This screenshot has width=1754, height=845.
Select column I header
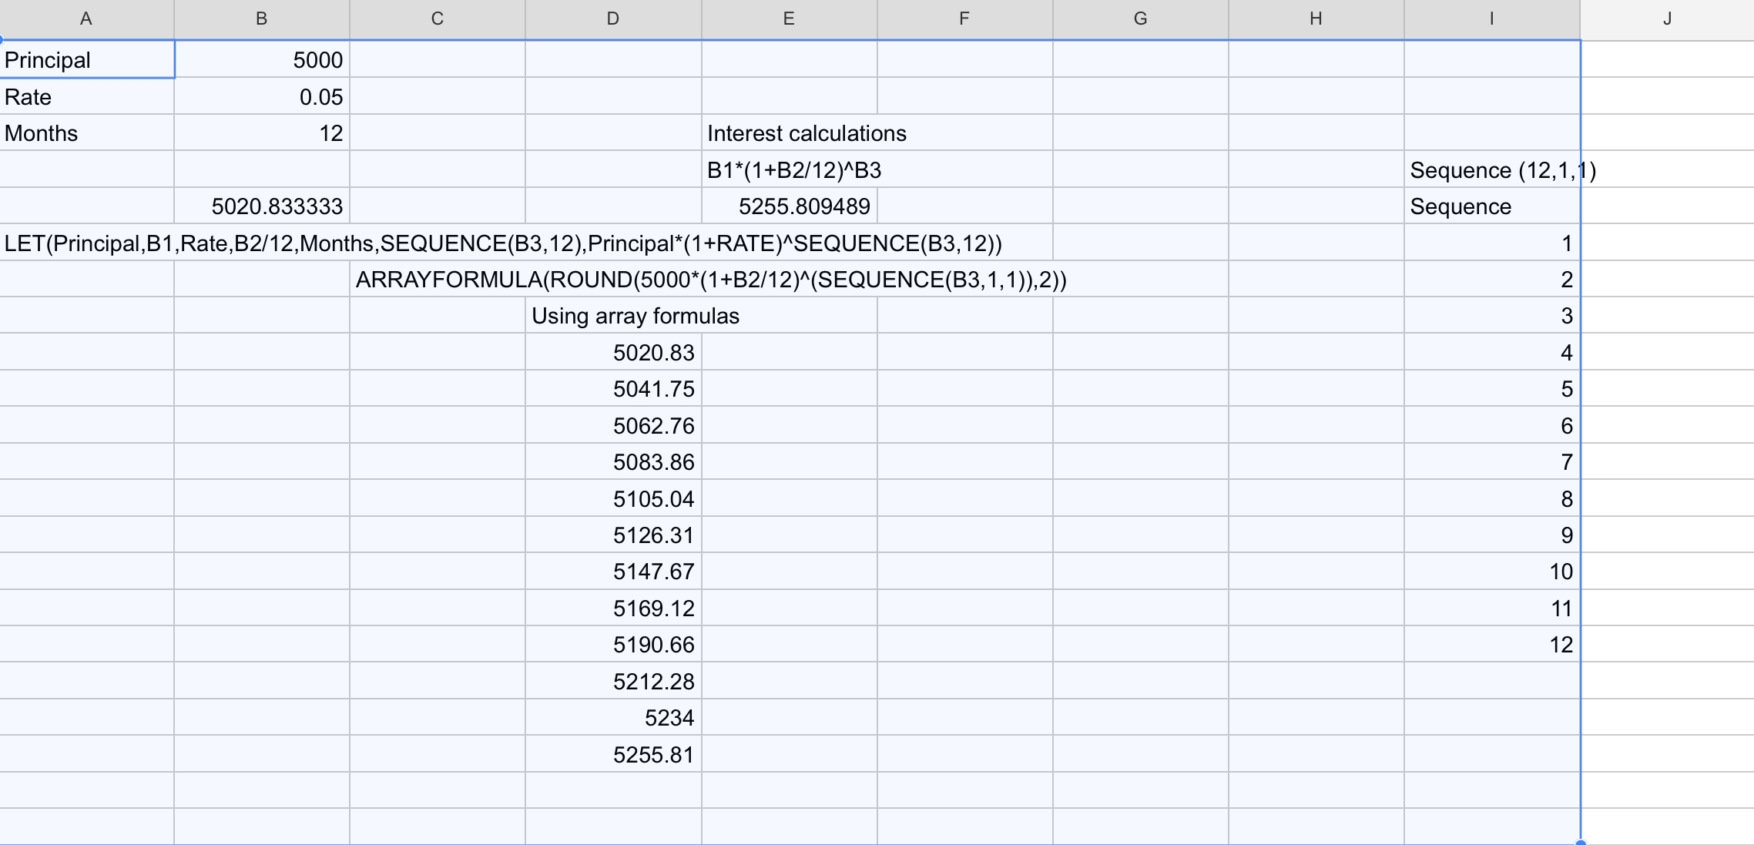1491,19
